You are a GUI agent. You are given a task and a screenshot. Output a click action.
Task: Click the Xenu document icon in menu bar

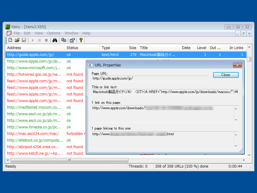(x=9, y=33)
